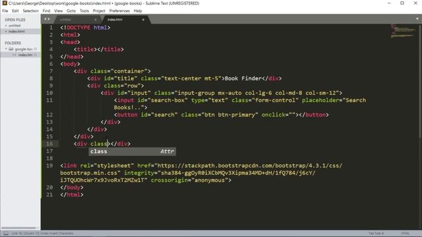422x237 pixels.
Task: Click the OPEN FILES sidebar header
Action: pos(15,20)
